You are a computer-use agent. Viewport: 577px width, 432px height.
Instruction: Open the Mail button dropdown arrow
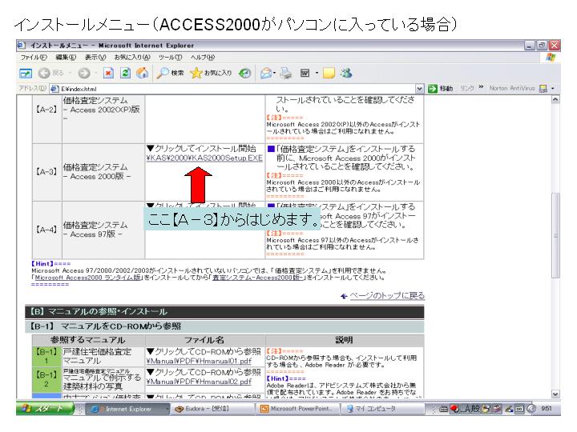click(x=274, y=73)
